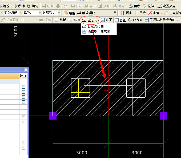Image resolution: width=181 pixels, height=158 pixels.
Task: Select 平行 parallel auxiliary axis
Action: point(140,13)
